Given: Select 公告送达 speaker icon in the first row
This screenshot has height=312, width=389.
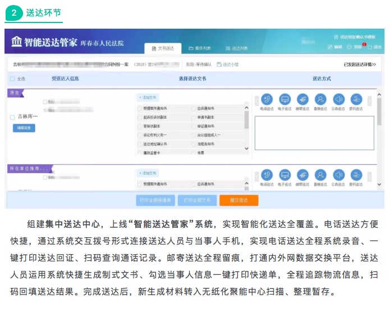Looking at the screenshot, I should point(338,100).
